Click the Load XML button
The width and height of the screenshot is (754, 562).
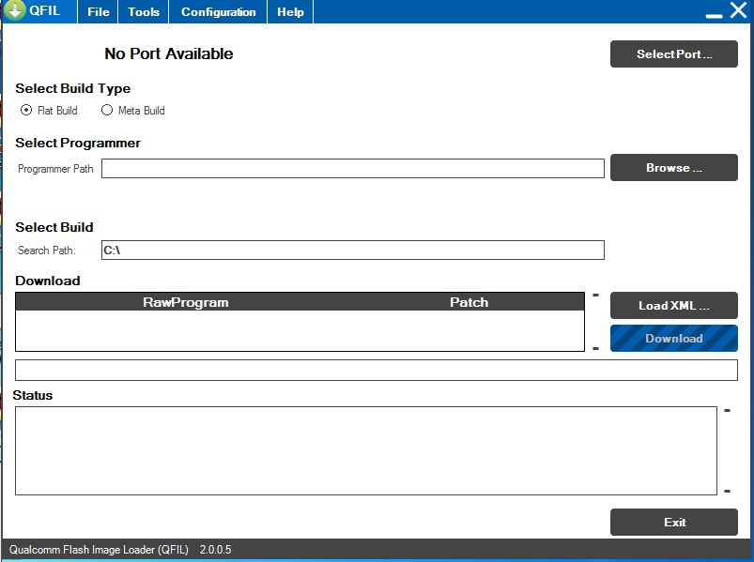point(673,306)
